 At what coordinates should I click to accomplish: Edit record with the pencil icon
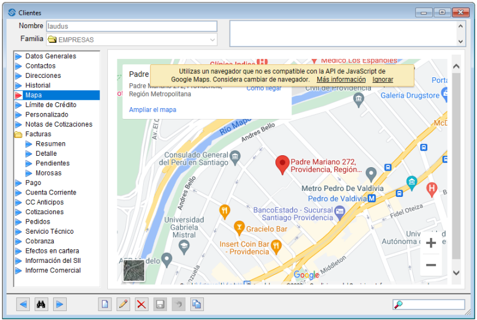[x=123, y=304]
